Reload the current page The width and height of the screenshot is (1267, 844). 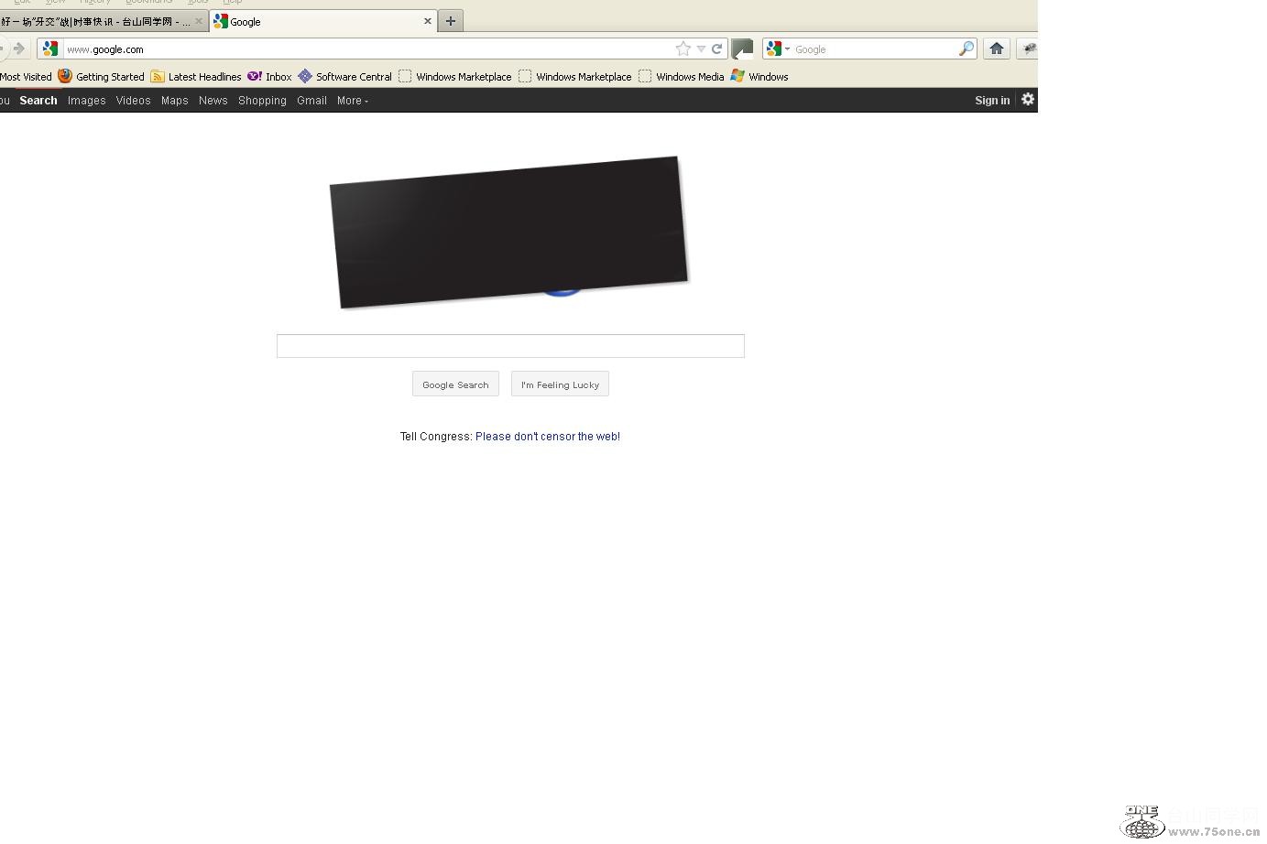[717, 49]
